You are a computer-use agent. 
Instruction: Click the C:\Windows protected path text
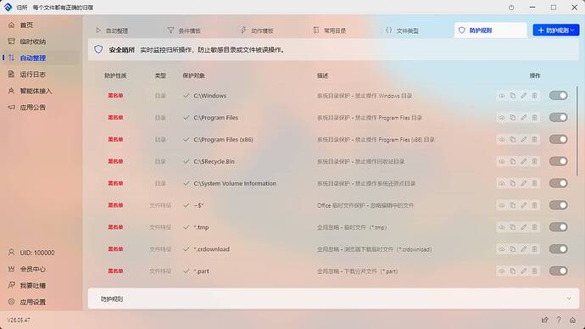click(x=210, y=96)
